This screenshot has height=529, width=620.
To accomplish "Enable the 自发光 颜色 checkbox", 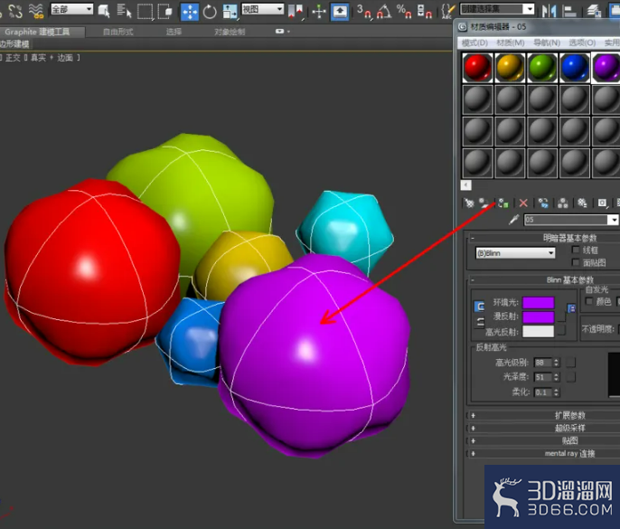I will 588,301.
